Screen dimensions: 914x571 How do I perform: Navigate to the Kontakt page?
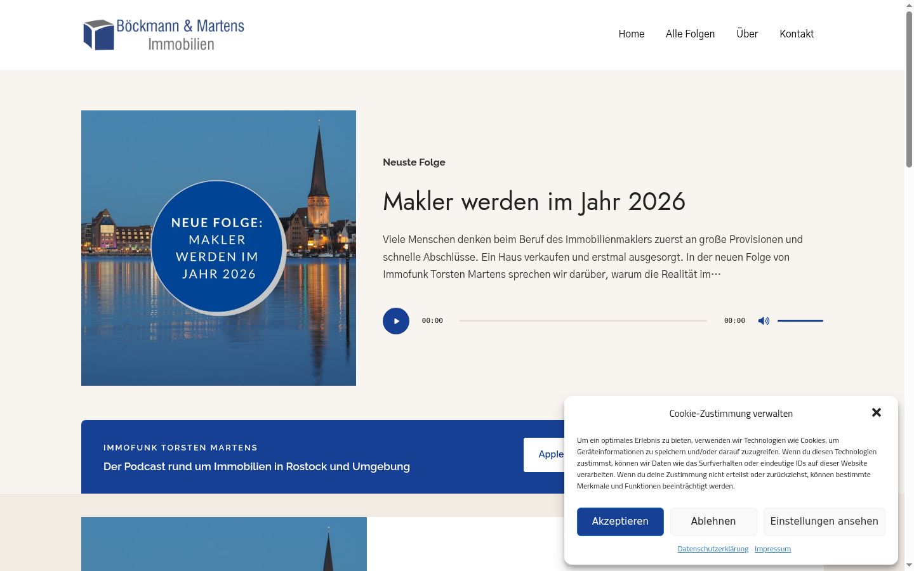(797, 34)
